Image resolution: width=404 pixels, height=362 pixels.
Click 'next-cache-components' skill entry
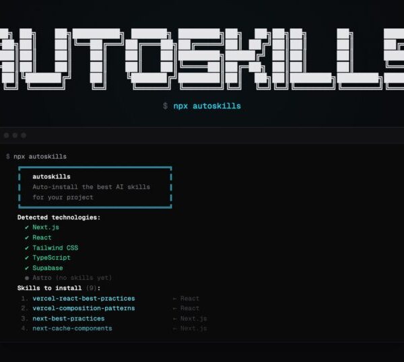point(73,328)
